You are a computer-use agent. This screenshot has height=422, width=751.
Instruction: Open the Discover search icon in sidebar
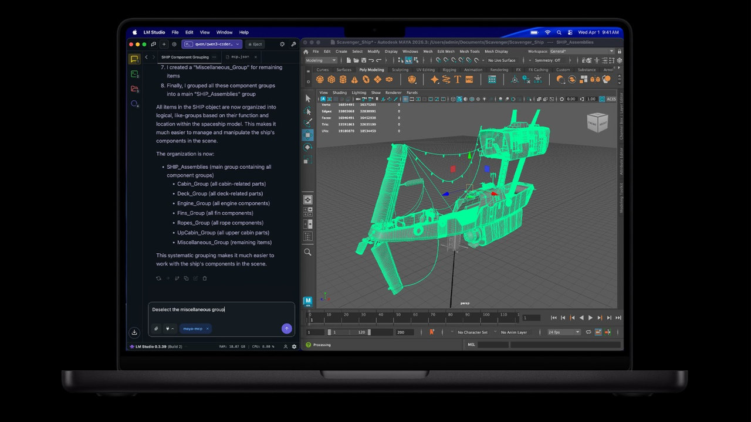pyautogui.click(x=134, y=104)
